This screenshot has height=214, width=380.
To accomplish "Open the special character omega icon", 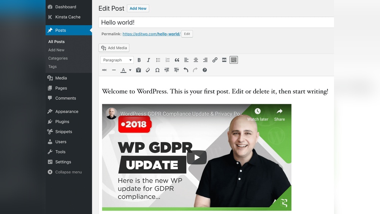I will [x=157, y=70].
